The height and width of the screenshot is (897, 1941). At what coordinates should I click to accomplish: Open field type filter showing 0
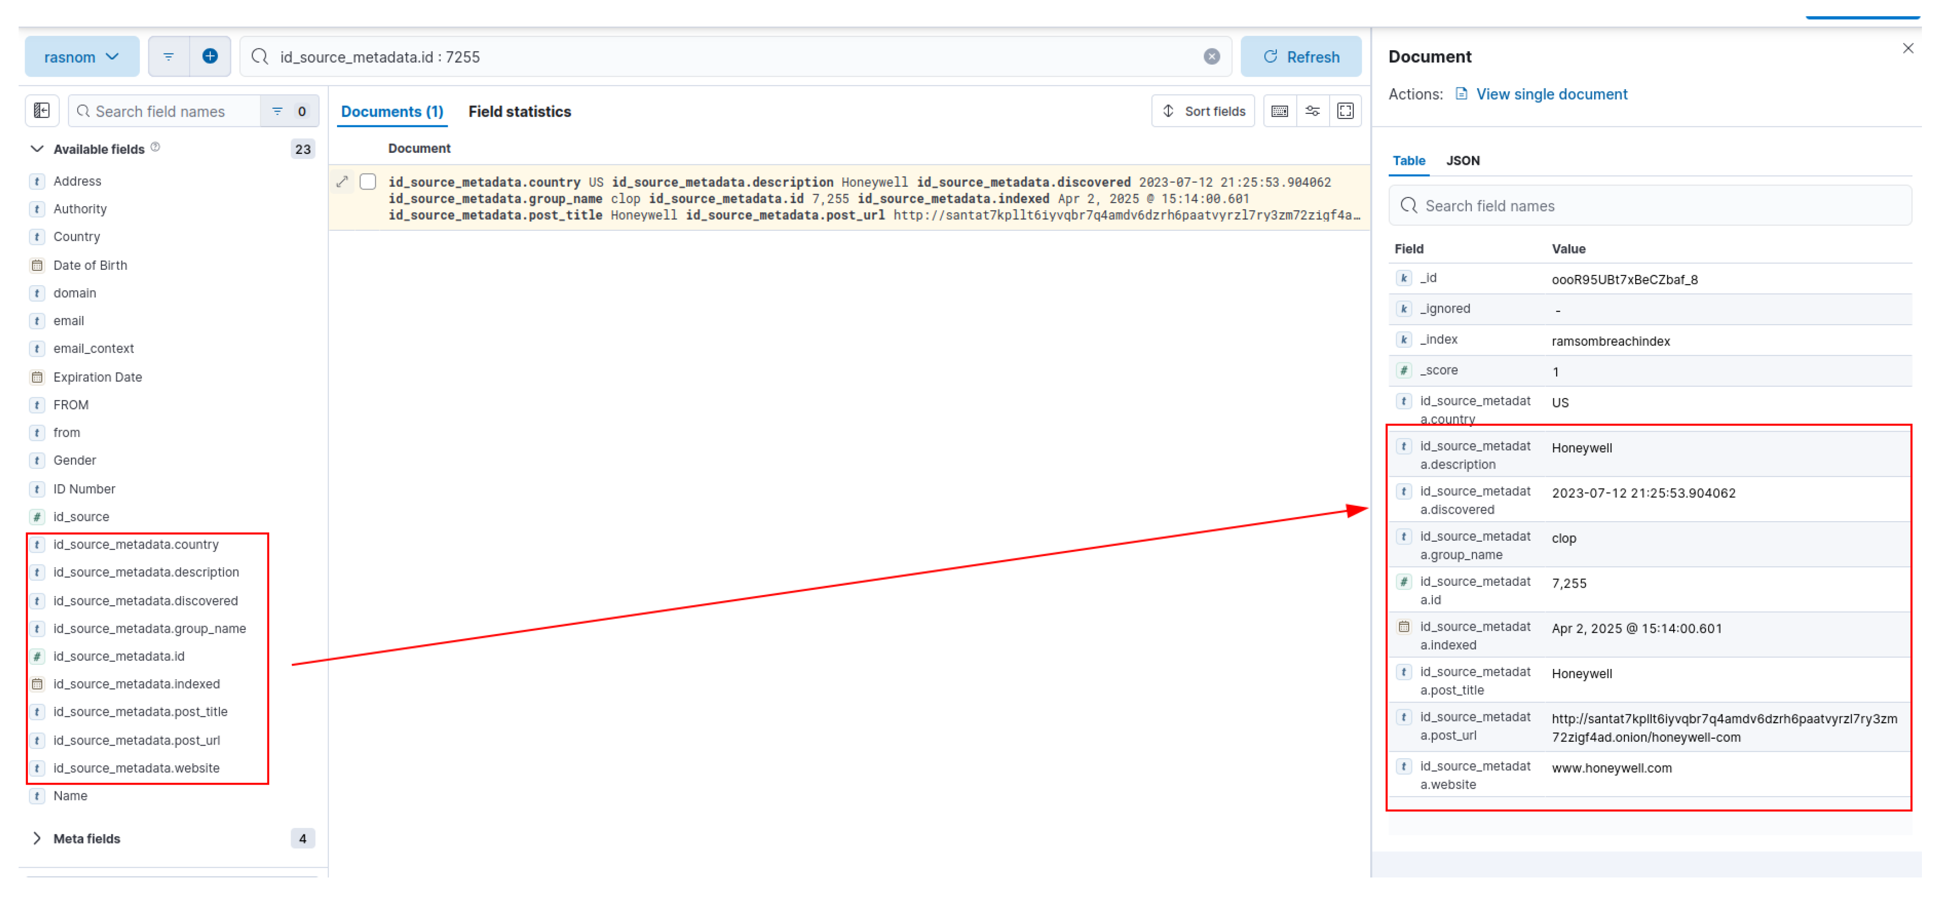[289, 111]
